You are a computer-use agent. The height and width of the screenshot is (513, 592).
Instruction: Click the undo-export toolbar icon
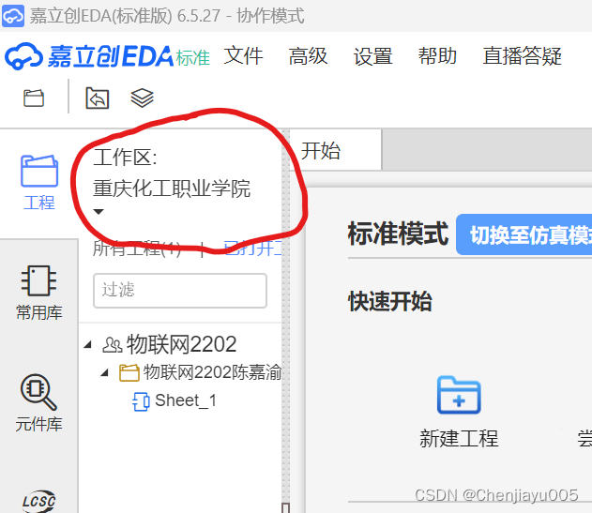click(x=98, y=98)
